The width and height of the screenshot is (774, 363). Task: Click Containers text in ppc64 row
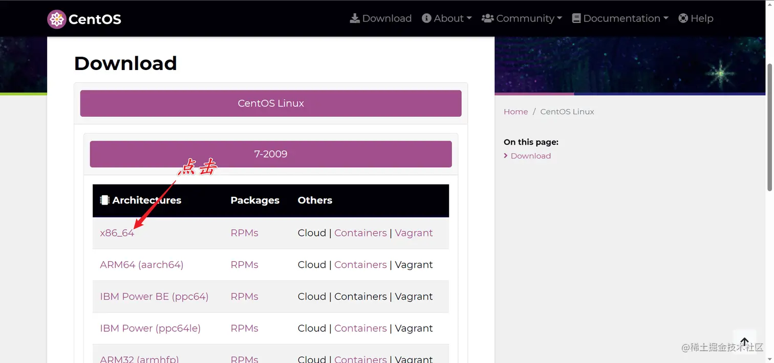pyautogui.click(x=360, y=297)
